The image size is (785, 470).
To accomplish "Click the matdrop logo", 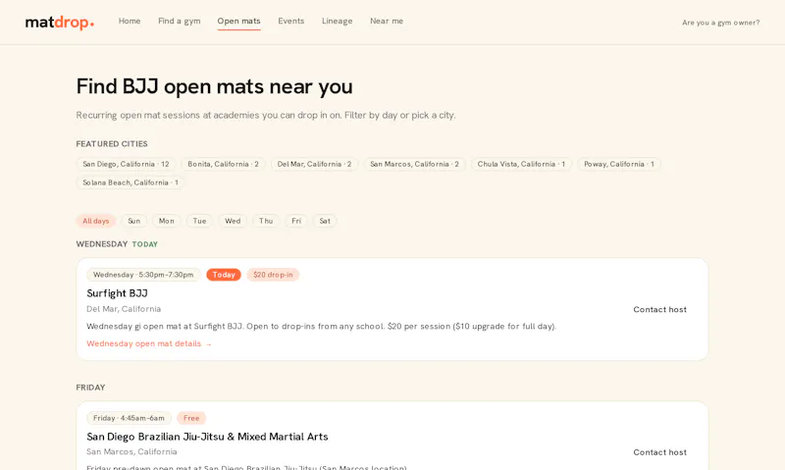I will click(60, 22).
